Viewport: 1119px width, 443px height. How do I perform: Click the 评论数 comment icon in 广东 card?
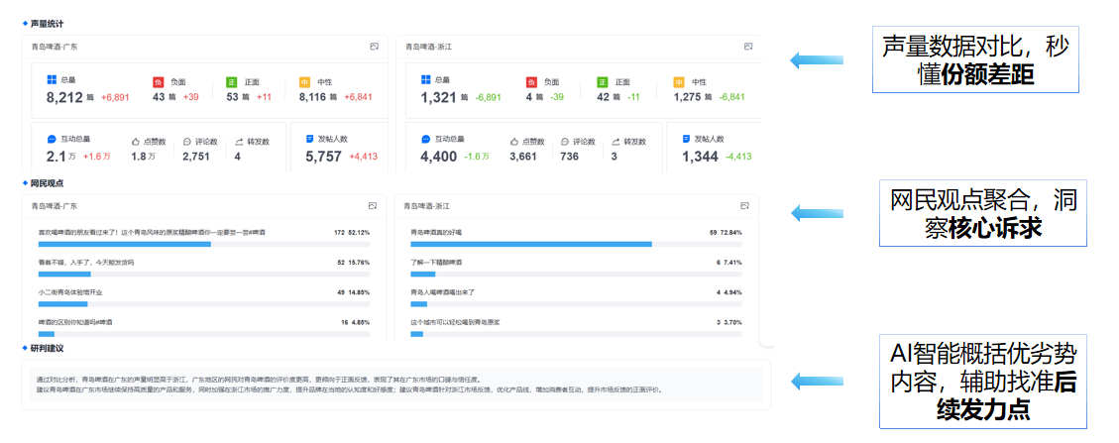[187, 142]
